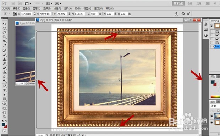
Task: Swap foreground and background colors
Action: click(x=6, y=121)
